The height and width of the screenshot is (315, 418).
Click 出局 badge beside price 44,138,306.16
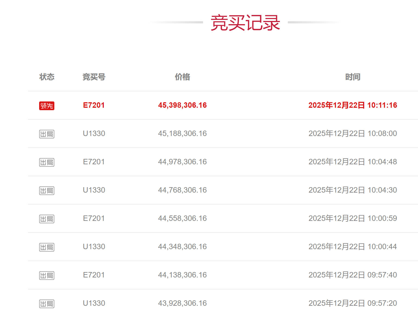click(47, 275)
